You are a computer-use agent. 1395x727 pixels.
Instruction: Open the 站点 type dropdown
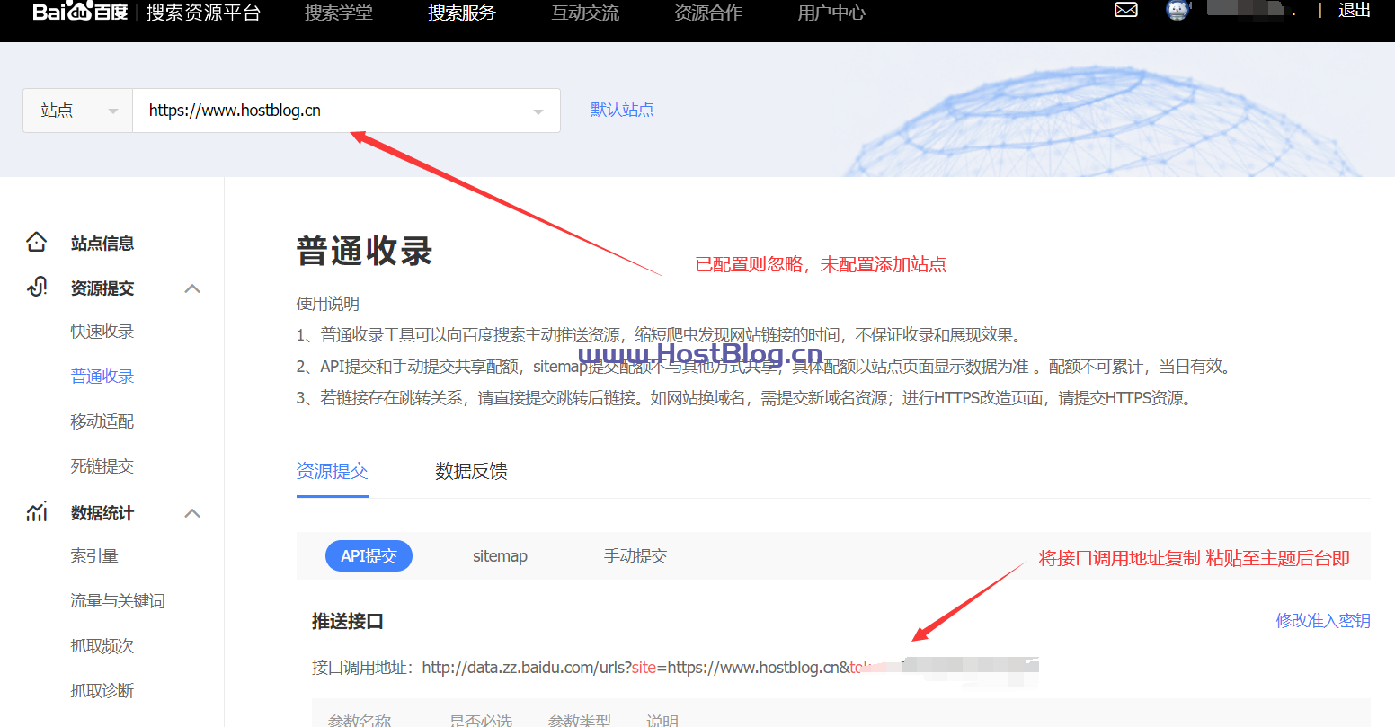pyautogui.click(x=78, y=111)
